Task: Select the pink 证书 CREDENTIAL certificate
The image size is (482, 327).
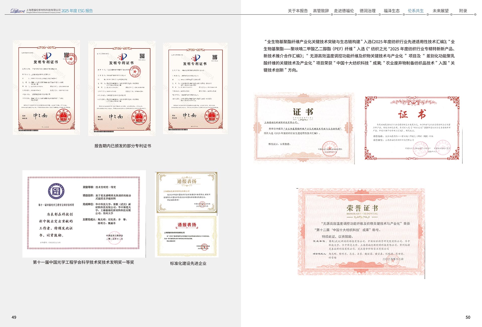Action: pyautogui.click(x=304, y=128)
